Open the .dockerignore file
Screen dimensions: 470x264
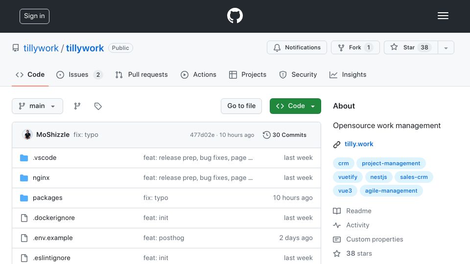pyautogui.click(x=54, y=218)
